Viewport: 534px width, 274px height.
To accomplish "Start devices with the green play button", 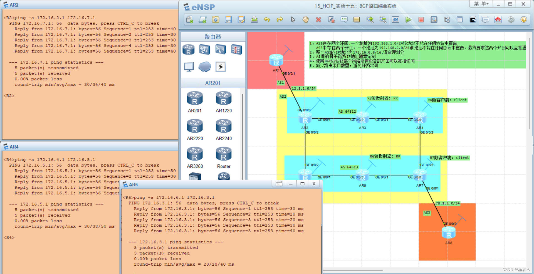I will click(x=408, y=19).
